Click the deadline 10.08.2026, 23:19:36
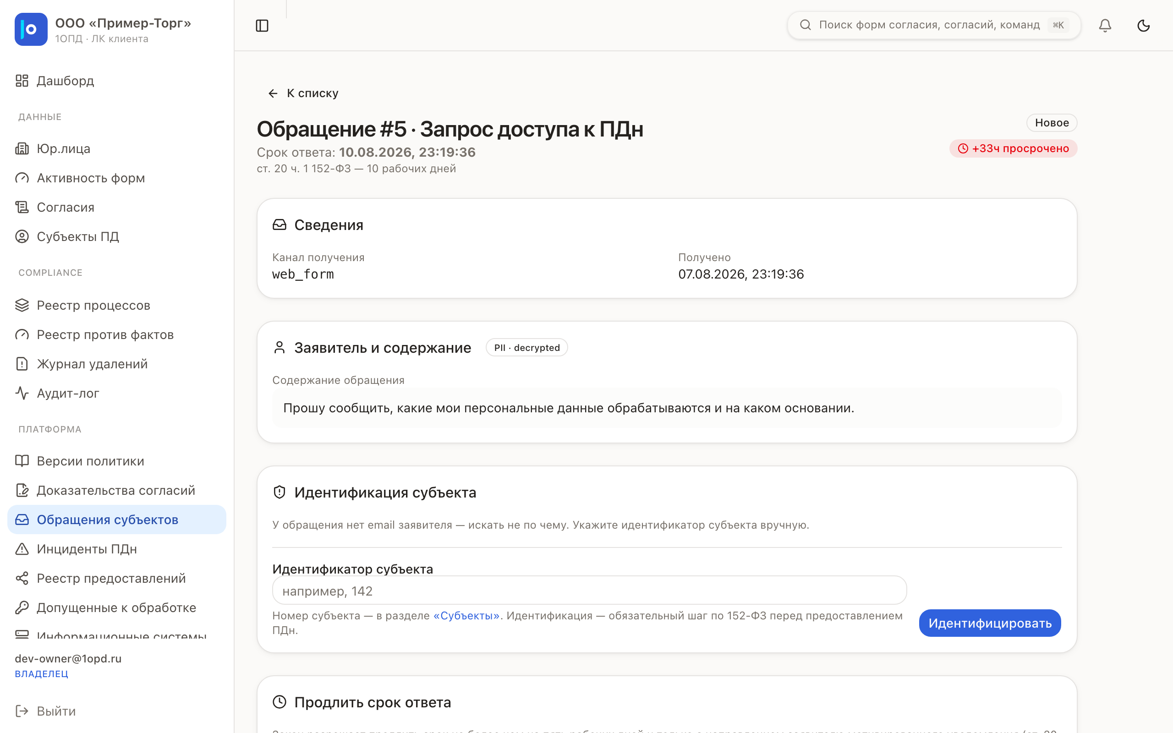1173x733 pixels. pyautogui.click(x=407, y=152)
